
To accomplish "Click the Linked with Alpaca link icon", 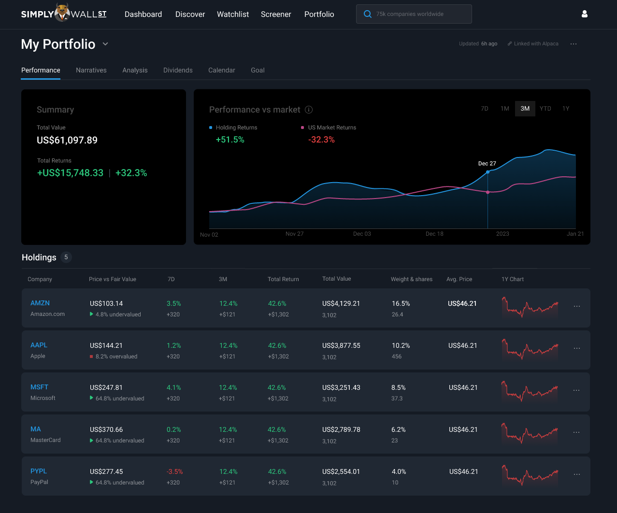I will pyautogui.click(x=510, y=43).
